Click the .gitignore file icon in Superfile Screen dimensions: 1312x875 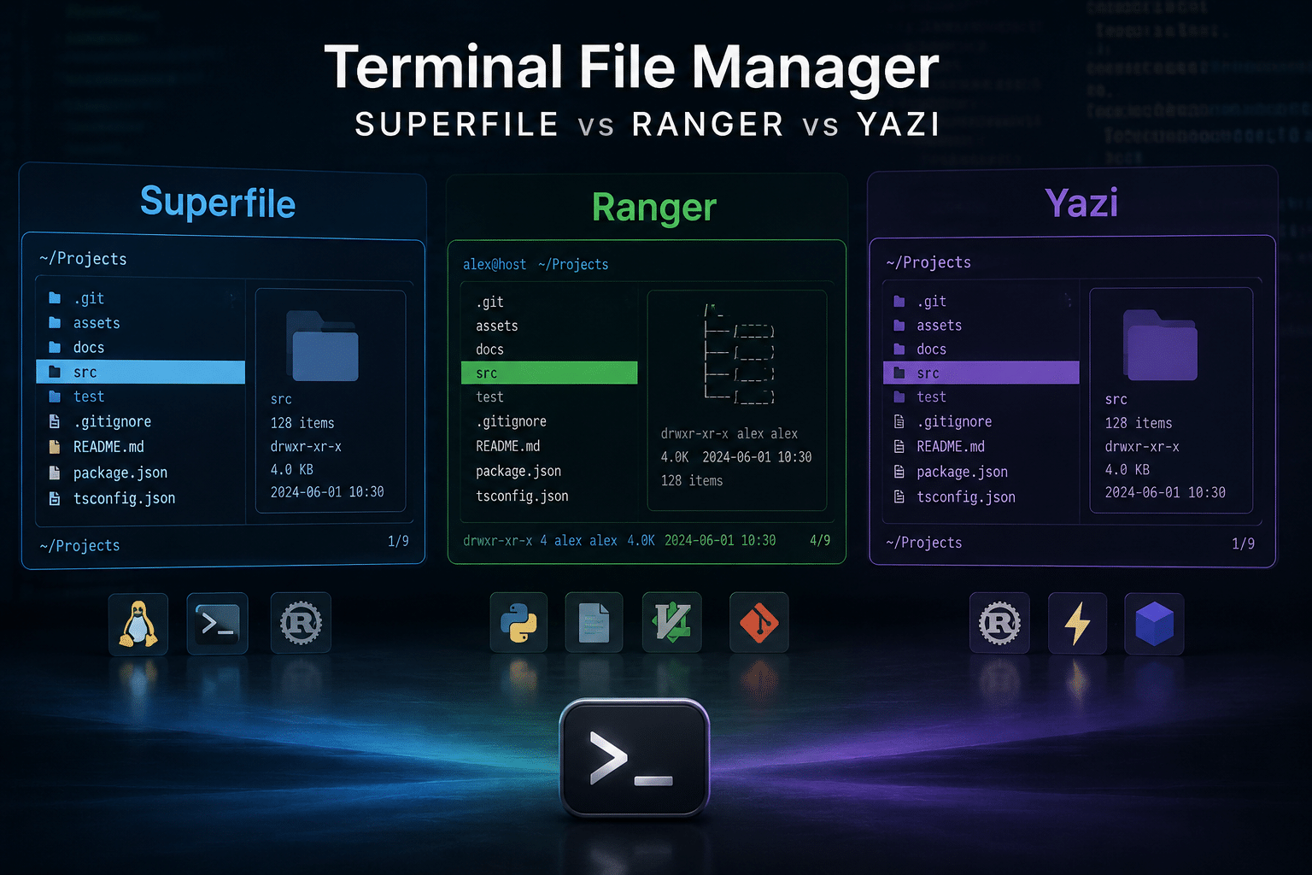pos(55,421)
